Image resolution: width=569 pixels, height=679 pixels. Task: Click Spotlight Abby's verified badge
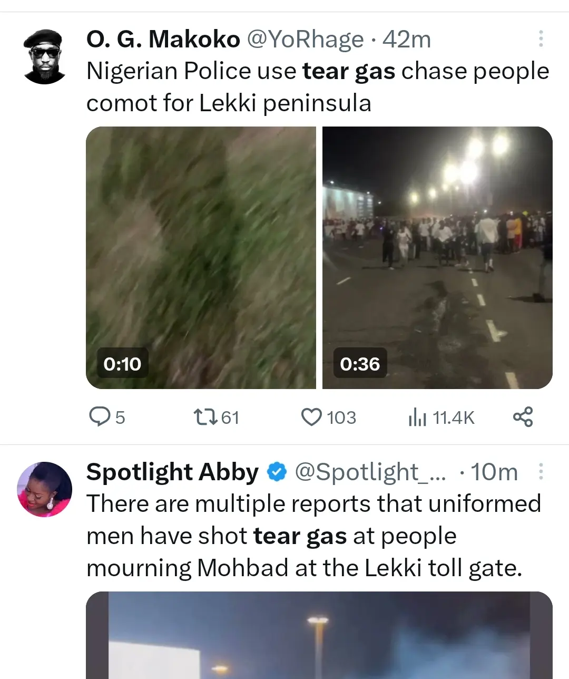[277, 472]
